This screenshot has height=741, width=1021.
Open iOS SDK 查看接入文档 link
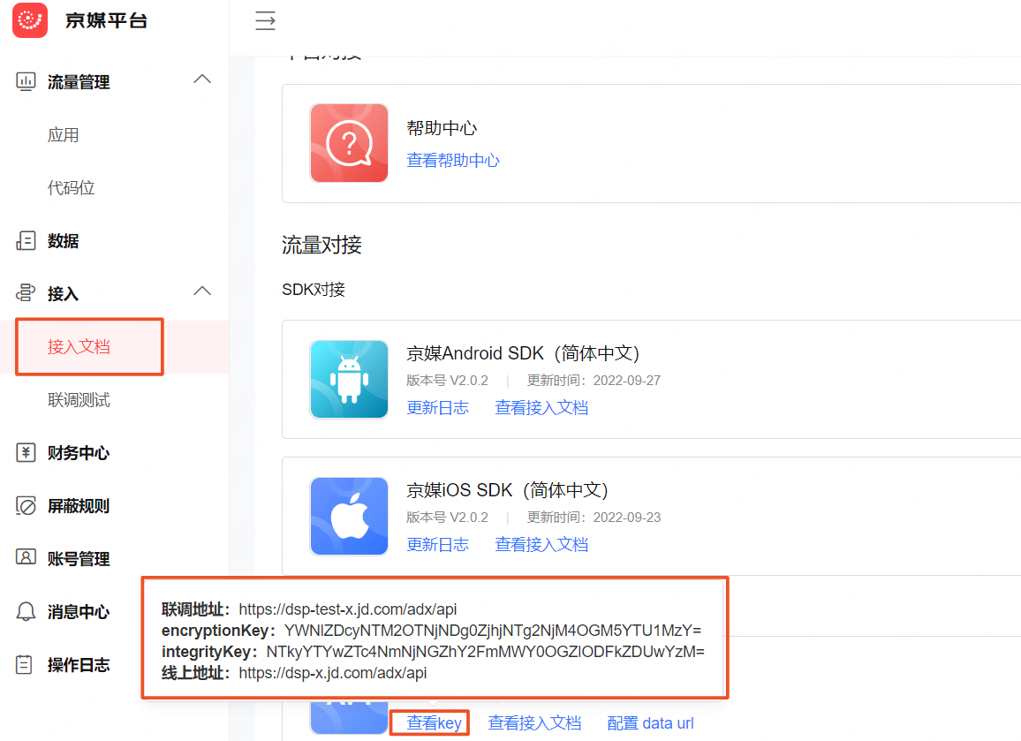click(541, 544)
